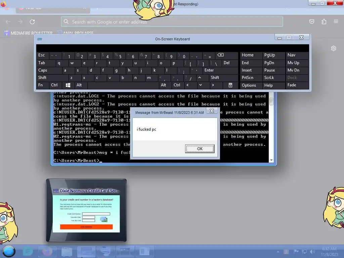Click the Fade key on the keyboard
The height and width of the screenshot is (258, 344).
(297, 85)
